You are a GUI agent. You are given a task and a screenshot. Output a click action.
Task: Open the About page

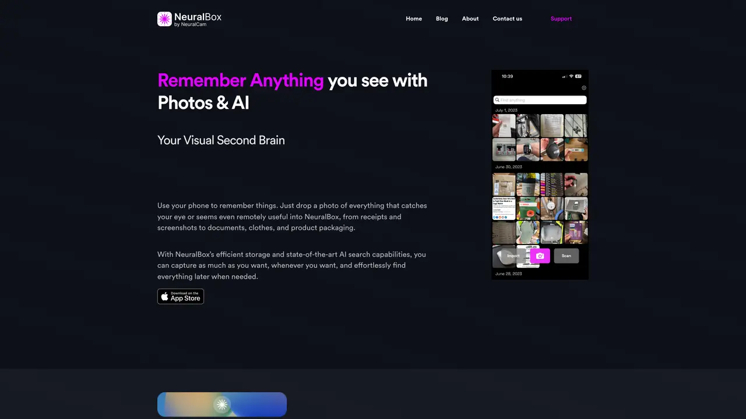click(470, 19)
